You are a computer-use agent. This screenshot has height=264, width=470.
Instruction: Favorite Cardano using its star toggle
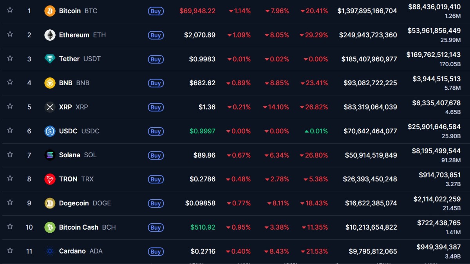pyautogui.click(x=10, y=251)
